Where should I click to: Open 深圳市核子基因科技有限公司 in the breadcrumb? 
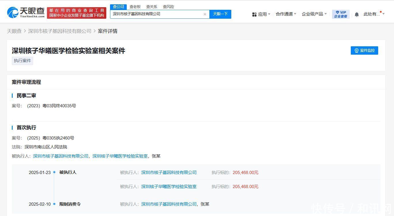pyautogui.click(x=60, y=31)
